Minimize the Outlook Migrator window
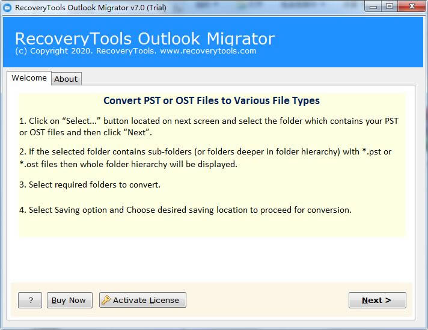Image resolution: width=428 pixels, height=330 pixels. pos(373,7)
